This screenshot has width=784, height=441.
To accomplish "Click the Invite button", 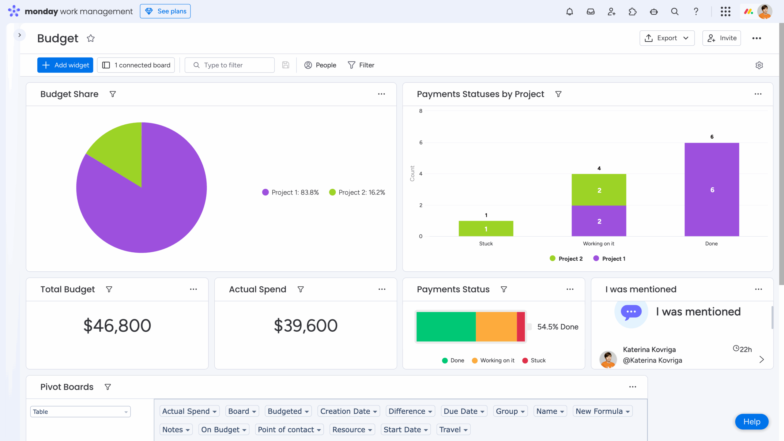I will pos(722,38).
